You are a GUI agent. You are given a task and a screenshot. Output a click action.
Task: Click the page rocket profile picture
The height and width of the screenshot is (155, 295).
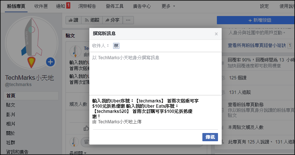31,42
